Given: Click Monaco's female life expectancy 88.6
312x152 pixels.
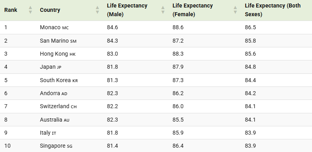Looking at the screenshot, I should [178, 27].
